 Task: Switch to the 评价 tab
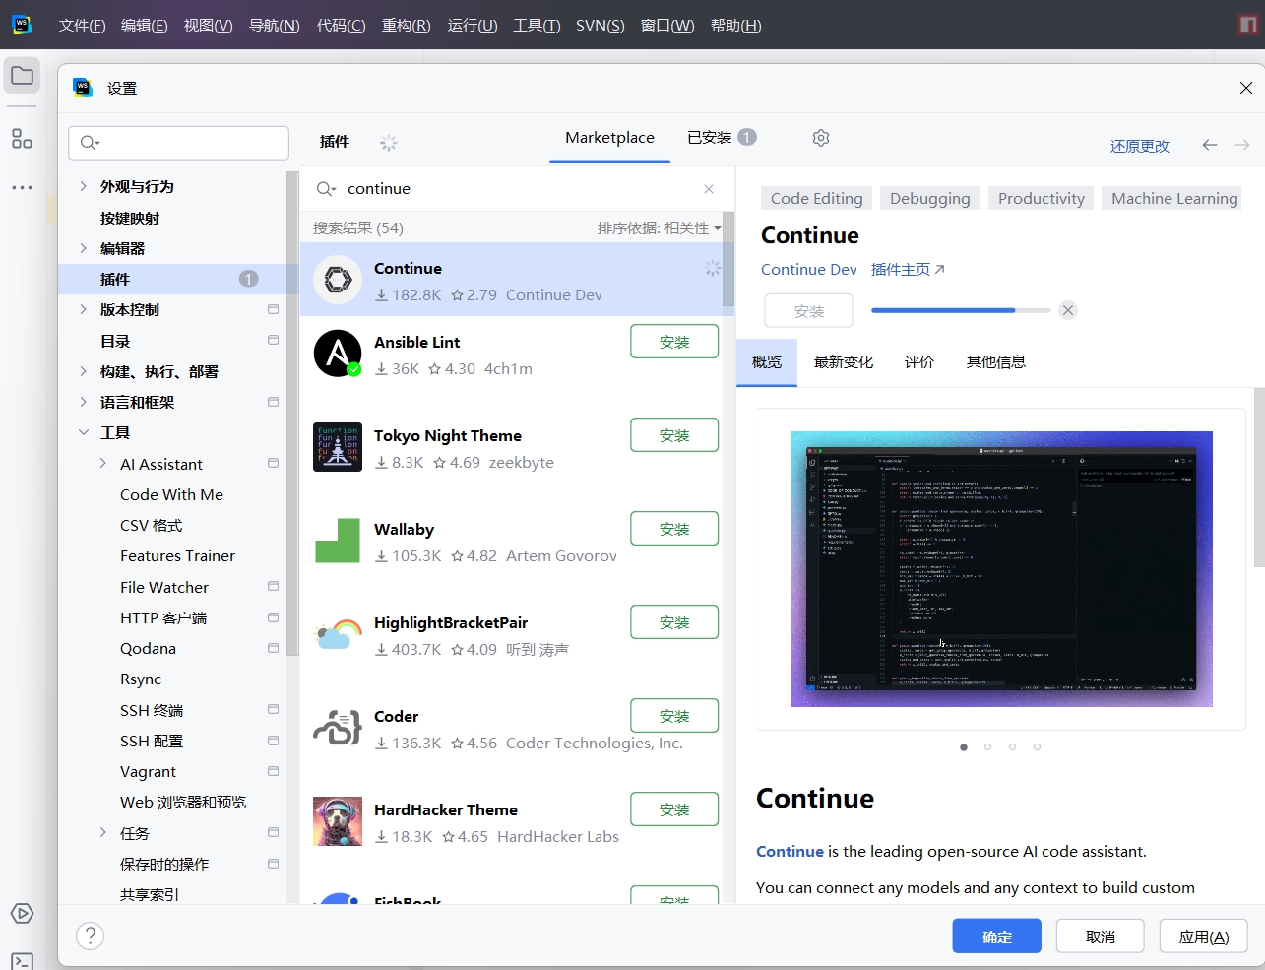(x=919, y=362)
